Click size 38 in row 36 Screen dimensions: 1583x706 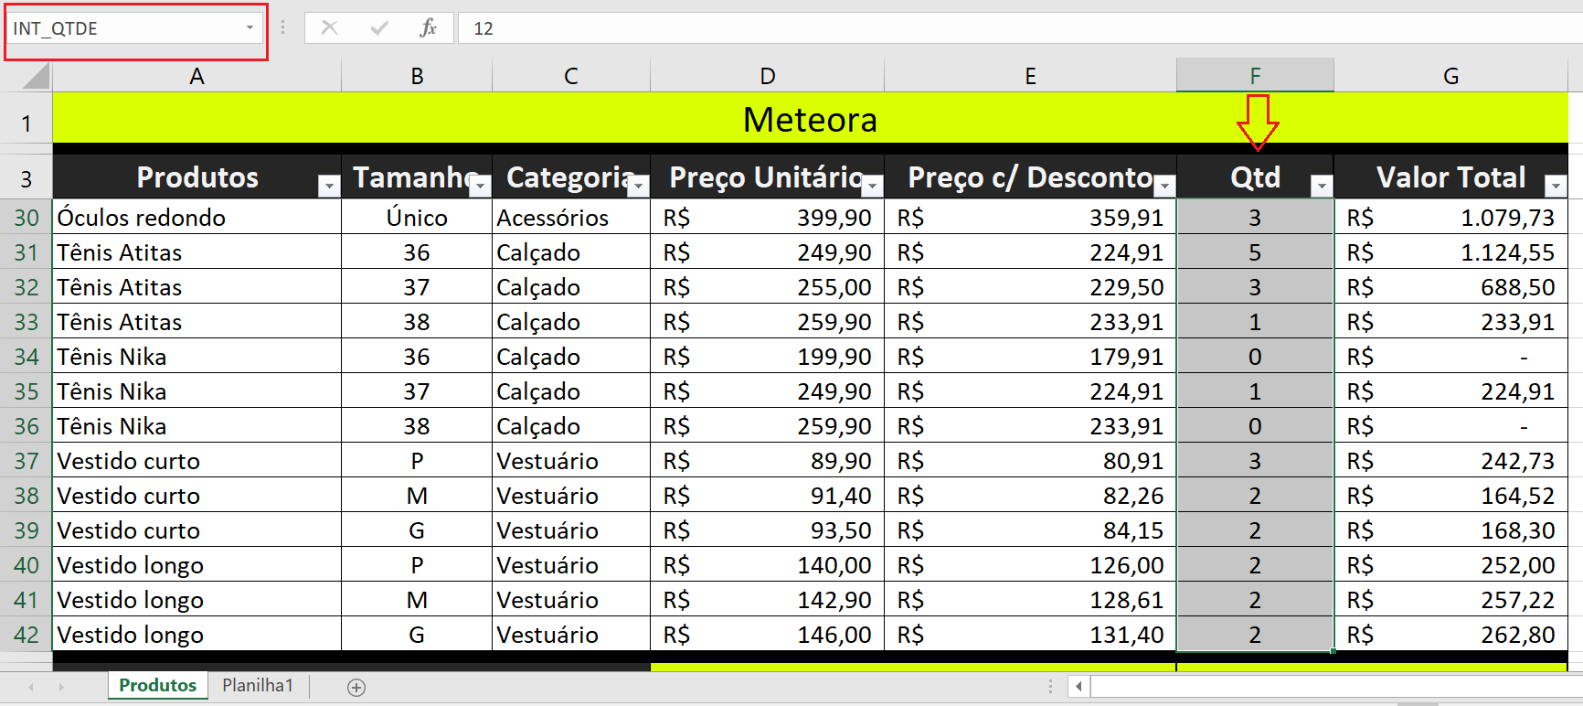[417, 426]
